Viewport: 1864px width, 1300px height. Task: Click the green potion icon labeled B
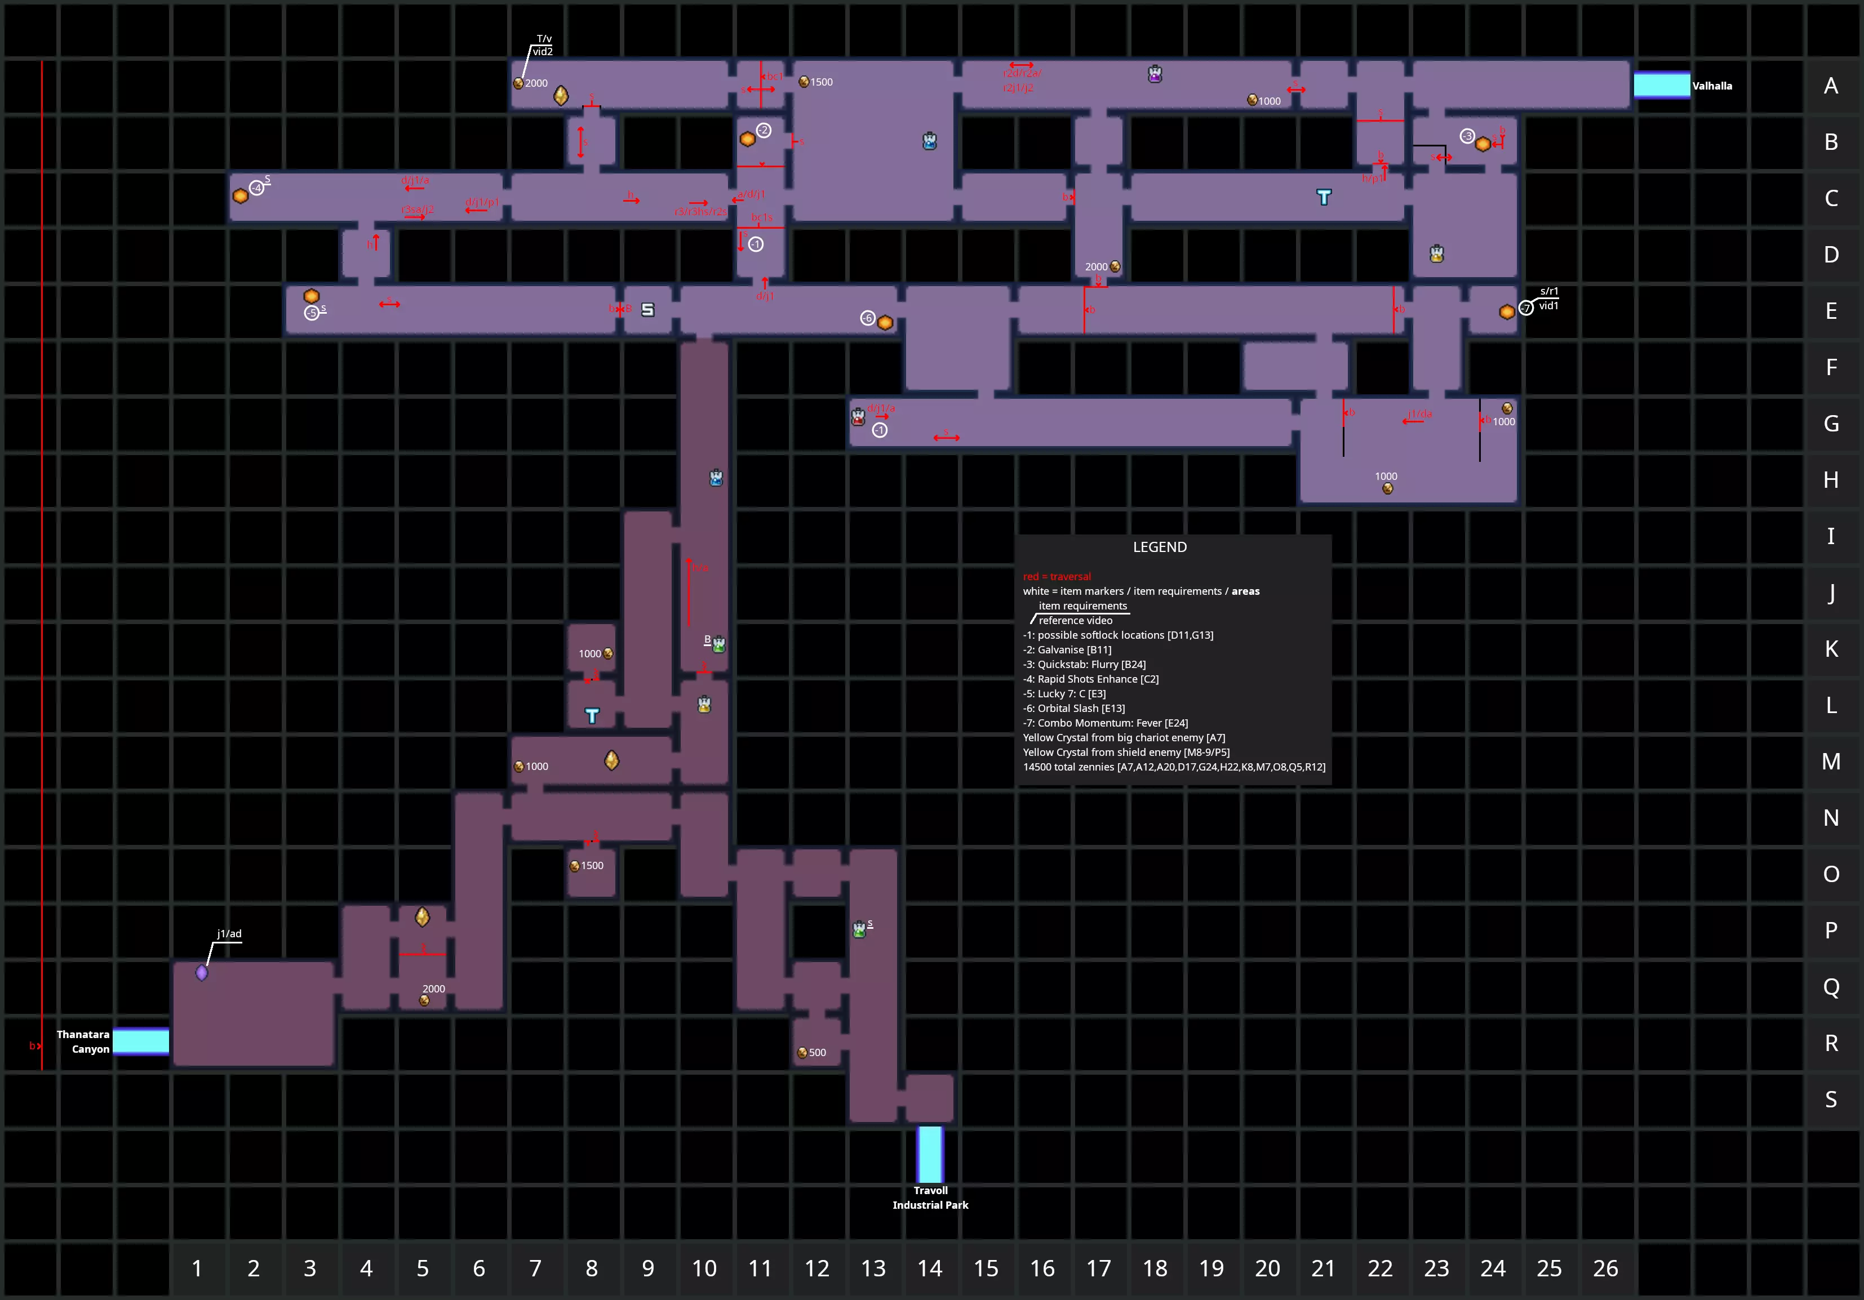718,645
